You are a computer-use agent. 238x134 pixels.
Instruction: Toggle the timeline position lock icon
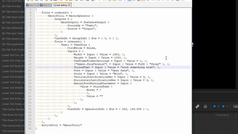point(205,106)
